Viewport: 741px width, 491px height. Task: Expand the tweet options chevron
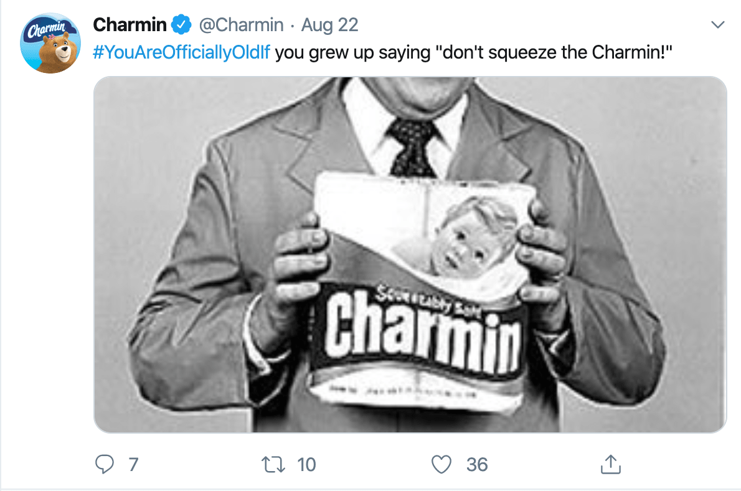click(x=718, y=26)
